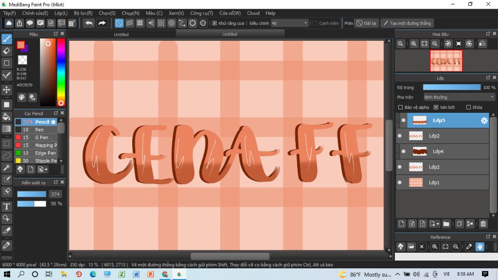Open the Cửa sổ(W) menu

[x=230, y=13]
